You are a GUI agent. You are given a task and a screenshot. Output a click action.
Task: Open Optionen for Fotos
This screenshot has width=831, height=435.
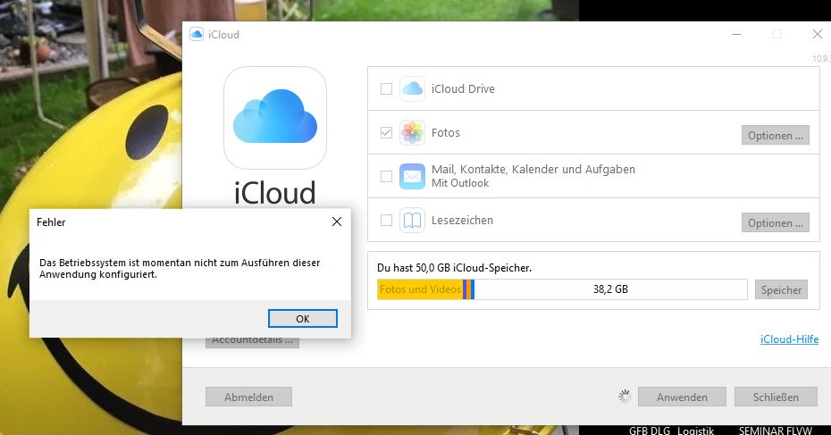pyautogui.click(x=776, y=135)
